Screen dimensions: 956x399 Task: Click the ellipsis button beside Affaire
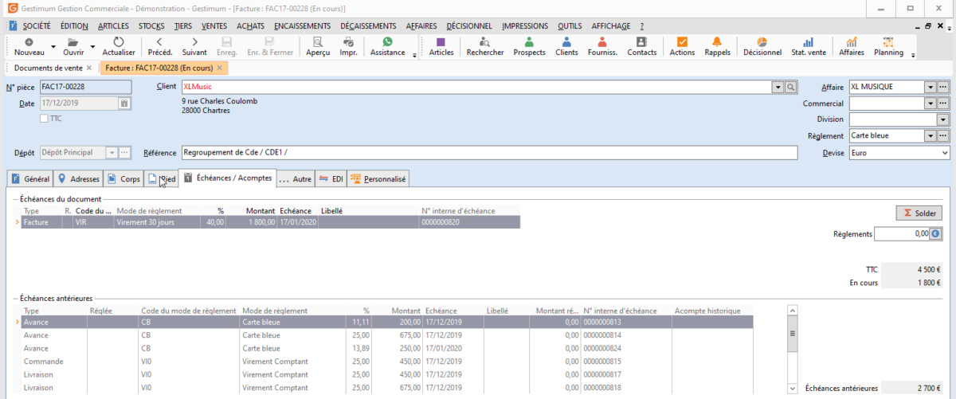point(943,87)
